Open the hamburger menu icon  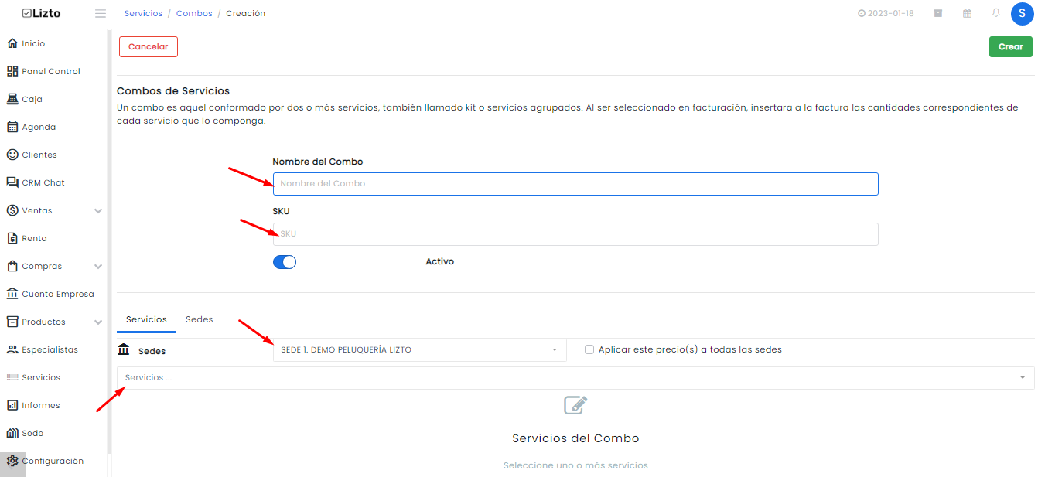pos(101,13)
